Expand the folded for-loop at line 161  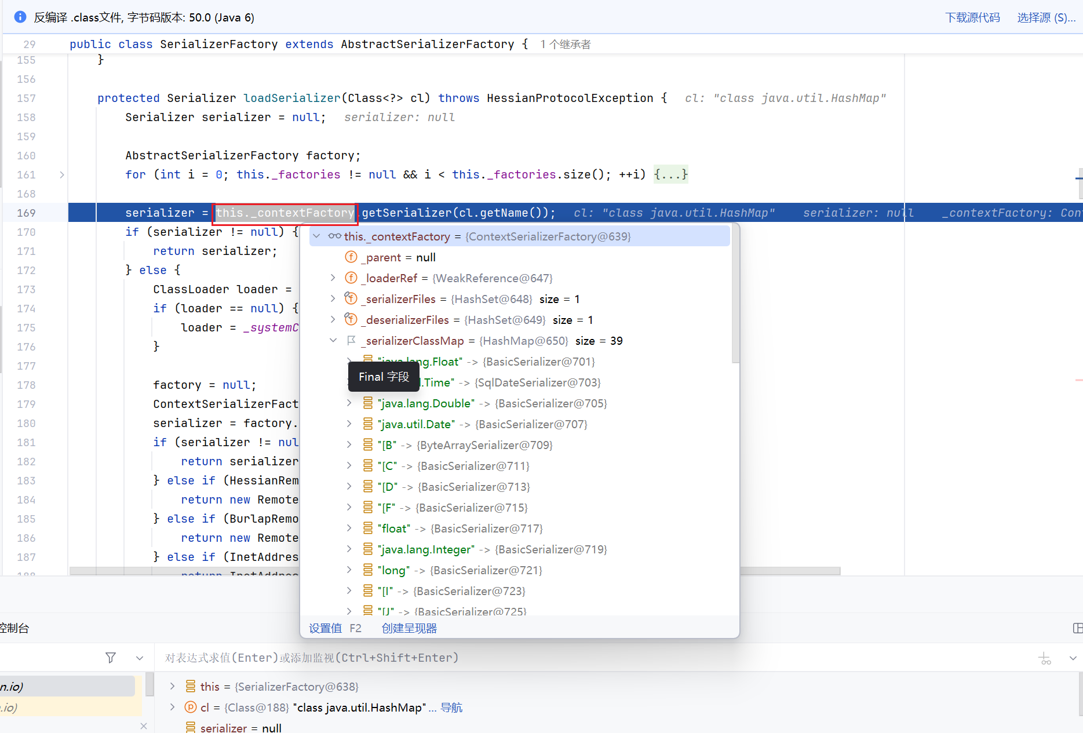pos(62,174)
